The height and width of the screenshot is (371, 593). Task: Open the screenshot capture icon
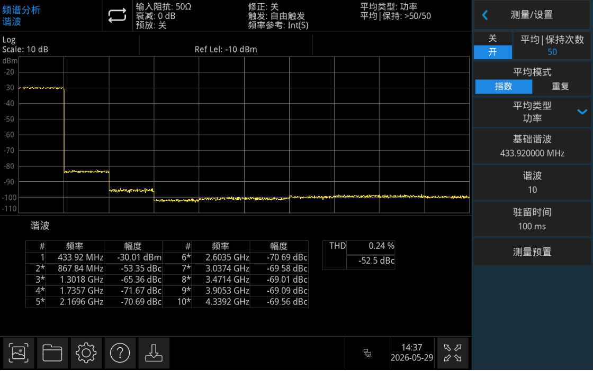[x=19, y=353]
